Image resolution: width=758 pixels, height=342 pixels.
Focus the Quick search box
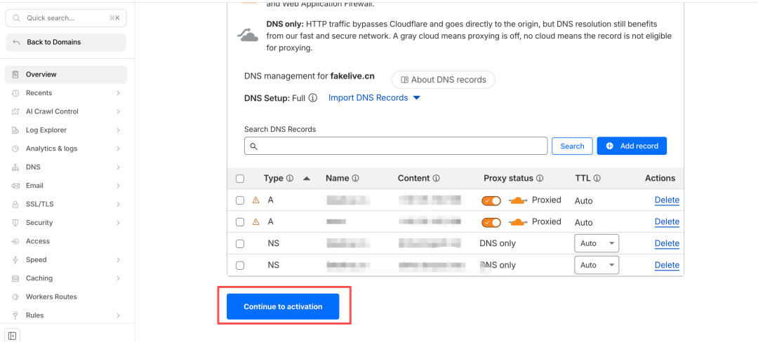[x=66, y=18]
